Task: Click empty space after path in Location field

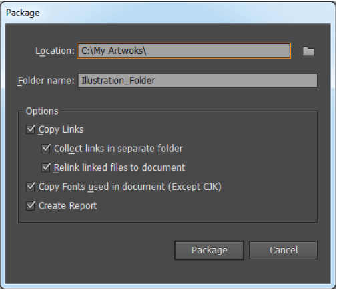Action: [218, 51]
